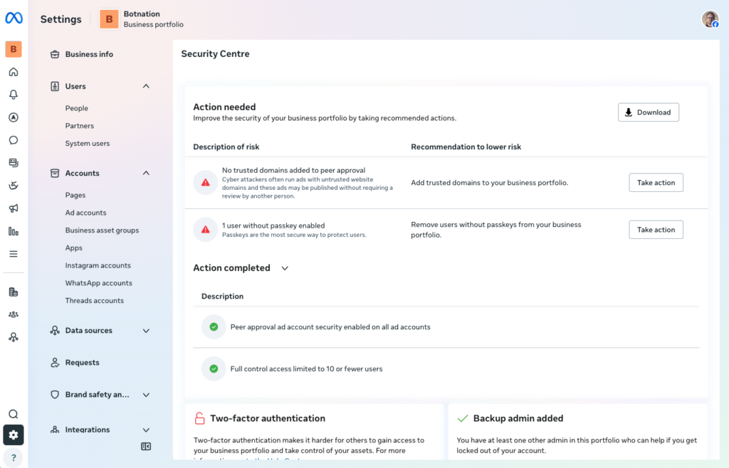
Task: Open the megaphone ads icon
Action: [14, 208]
